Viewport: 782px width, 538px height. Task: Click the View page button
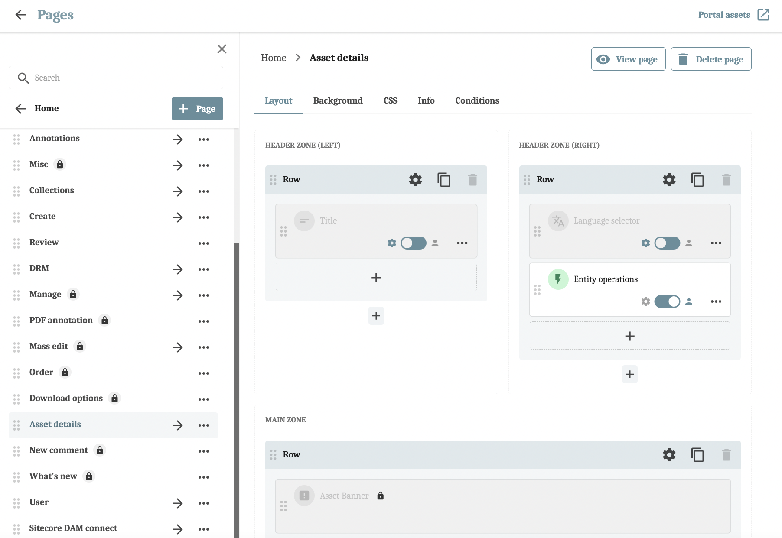628,59
